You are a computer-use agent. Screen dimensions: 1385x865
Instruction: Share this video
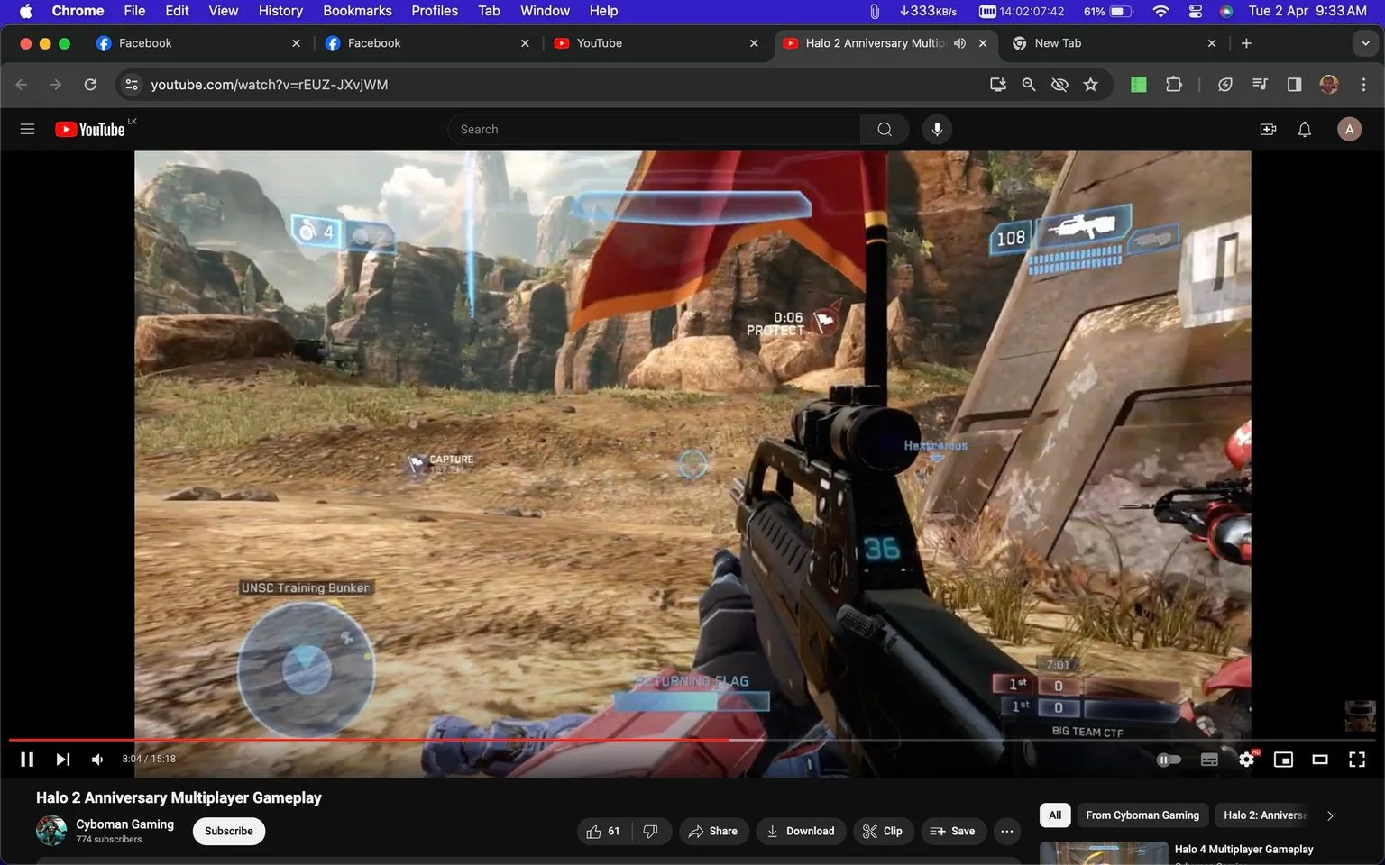tap(713, 831)
